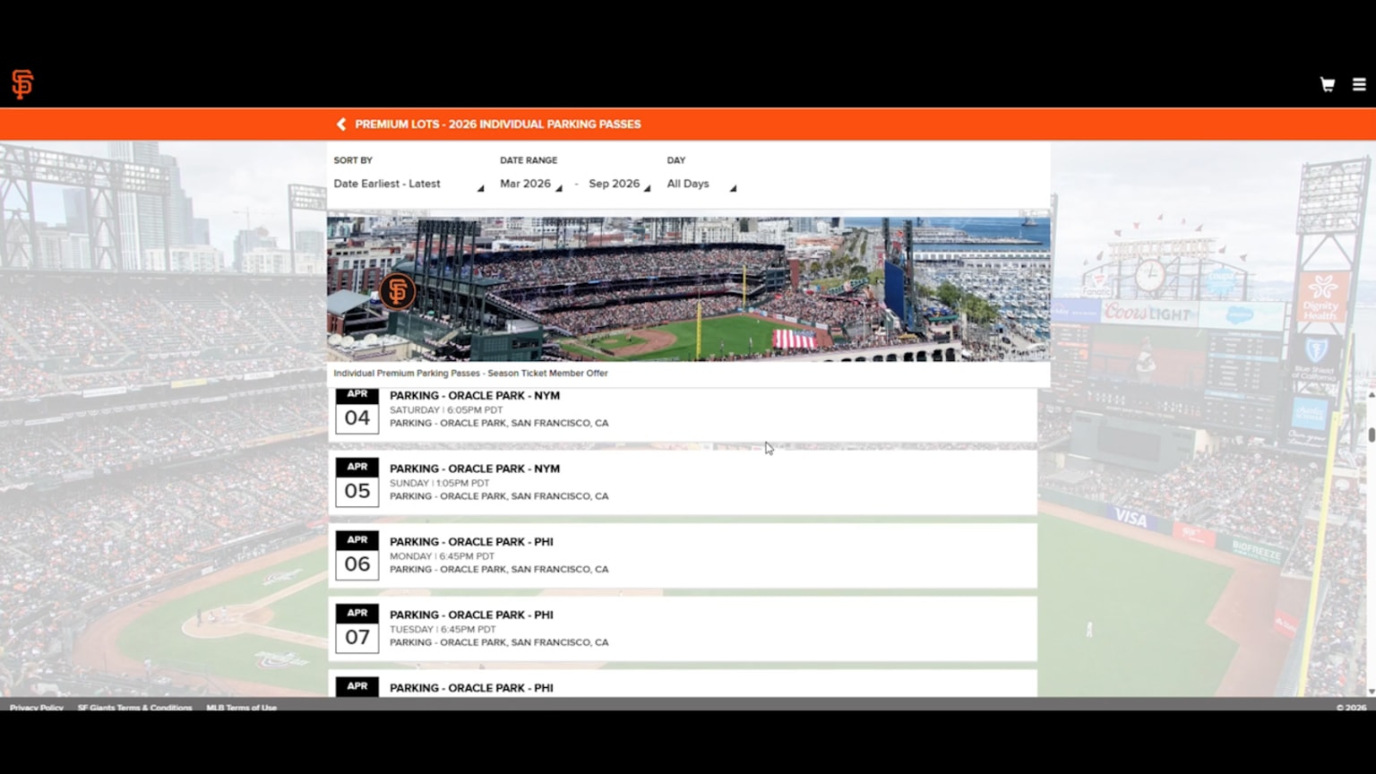The height and width of the screenshot is (774, 1376).
Task: Click the Premium Lots page title
Action: point(498,125)
